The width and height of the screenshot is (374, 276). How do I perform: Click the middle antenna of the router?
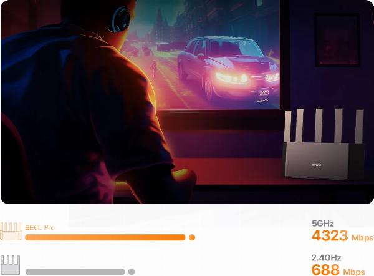tap(319, 126)
